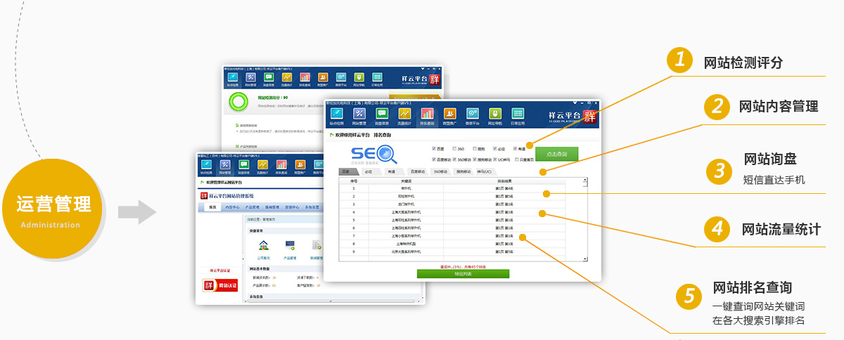Open 内容中心 tab in the website management system
Screen dimensions: 844x340
[x=232, y=207]
